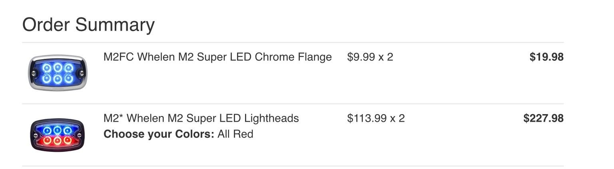Click the red LED row in Lightheads image
614x169 pixels.
click(x=58, y=140)
